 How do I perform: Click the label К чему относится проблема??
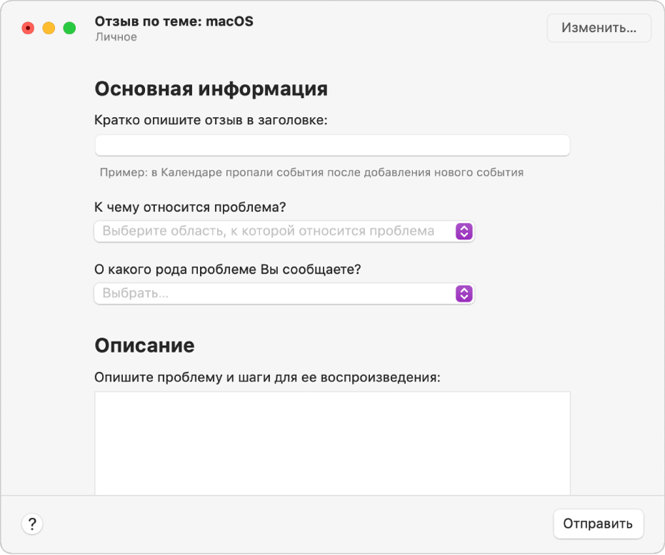click(x=190, y=207)
